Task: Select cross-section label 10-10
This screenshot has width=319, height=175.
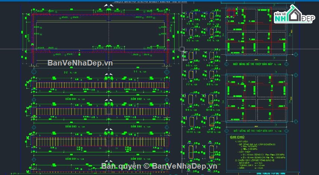Action: click(209, 110)
